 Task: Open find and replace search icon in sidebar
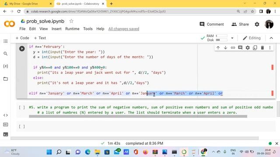pos(6,54)
